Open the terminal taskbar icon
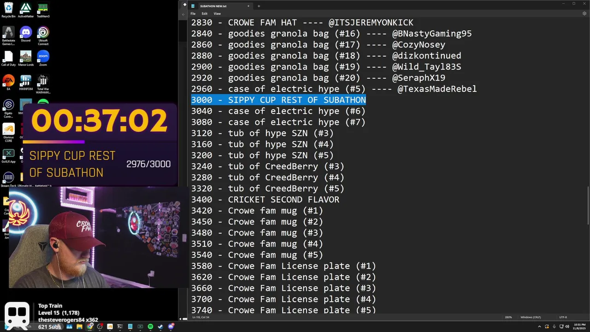The width and height of the screenshot is (590, 332). (x=120, y=326)
